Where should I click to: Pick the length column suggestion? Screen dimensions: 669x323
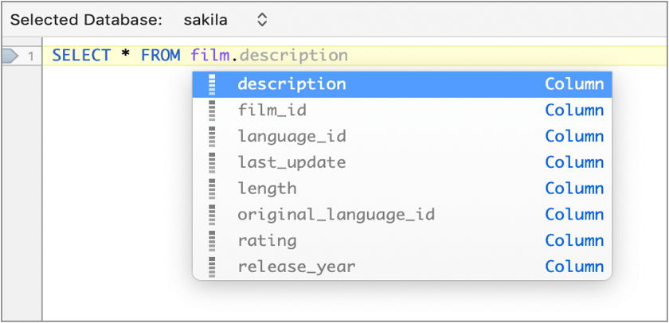[402, 189]
